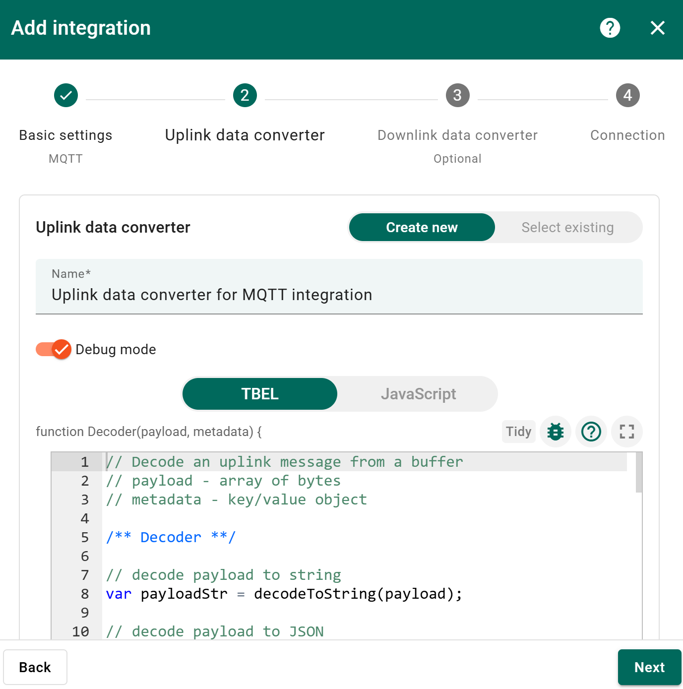Click the code editor vertical scrollbar
This screenshot has width=683, height=689.
coord(638,472)
